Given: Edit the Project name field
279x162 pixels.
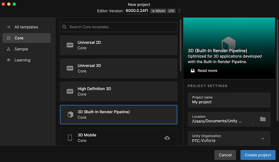Looking at the screenshot, I should click(229, 100).
